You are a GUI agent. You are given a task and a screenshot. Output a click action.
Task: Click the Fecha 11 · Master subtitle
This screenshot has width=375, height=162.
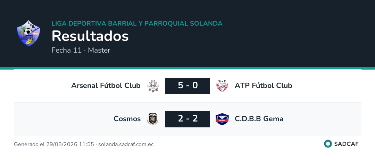tap(81, 50)
